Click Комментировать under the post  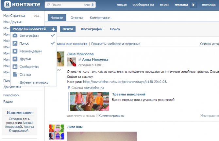[x=111, y=116]
